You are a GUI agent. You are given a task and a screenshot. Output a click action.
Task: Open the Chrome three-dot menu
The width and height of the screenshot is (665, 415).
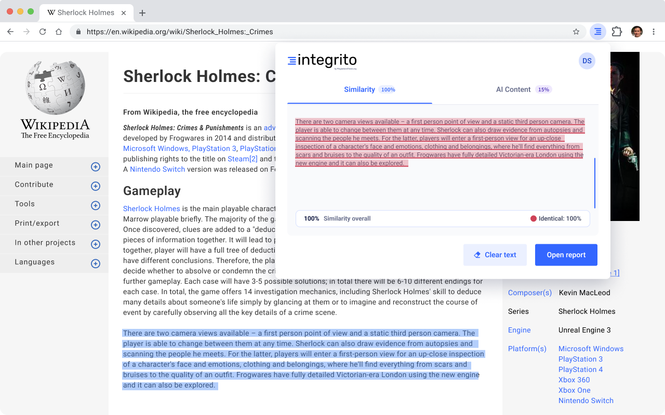[x=654, y=32]
